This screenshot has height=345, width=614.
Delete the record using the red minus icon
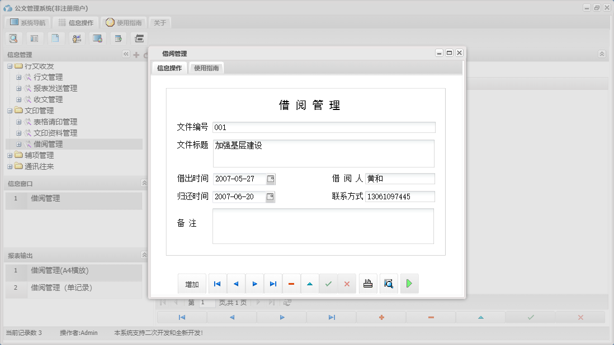(x=291, y=284)
